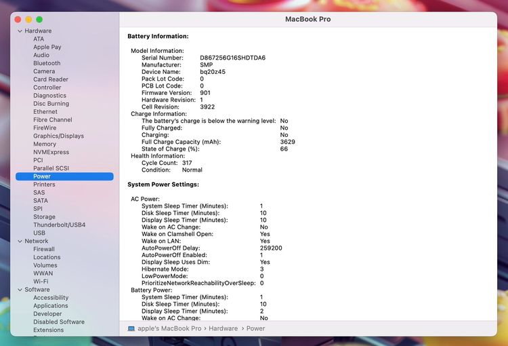This screenshot has width=508, height=346.
Task: Open Extensions under Software
Action: [x=49, y=330]
